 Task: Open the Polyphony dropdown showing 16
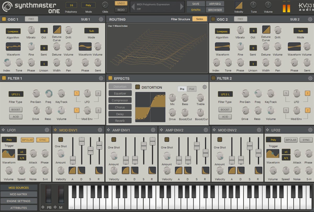[x=71, y=5]
